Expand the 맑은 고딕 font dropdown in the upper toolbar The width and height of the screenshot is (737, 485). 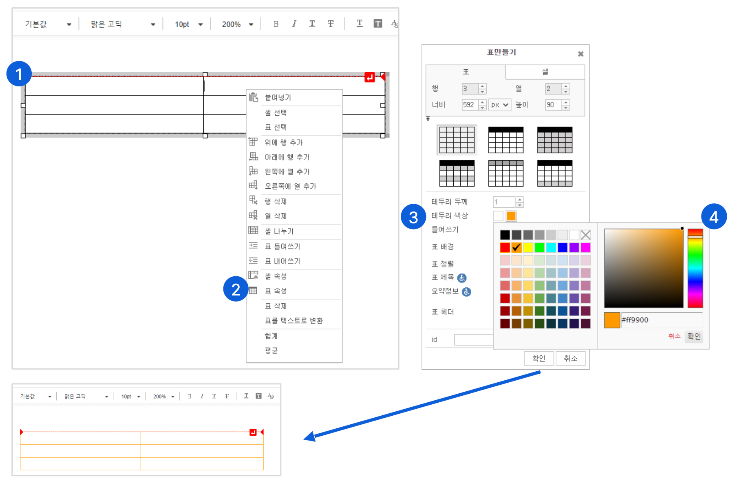[x=123, y=24]
